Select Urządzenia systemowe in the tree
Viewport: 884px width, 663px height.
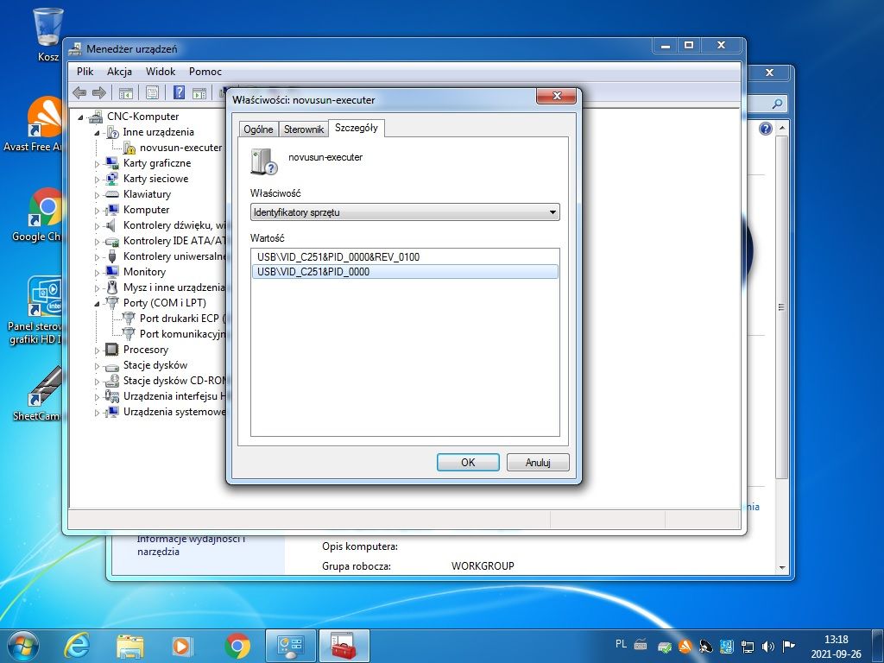click(x=174, y=412)
